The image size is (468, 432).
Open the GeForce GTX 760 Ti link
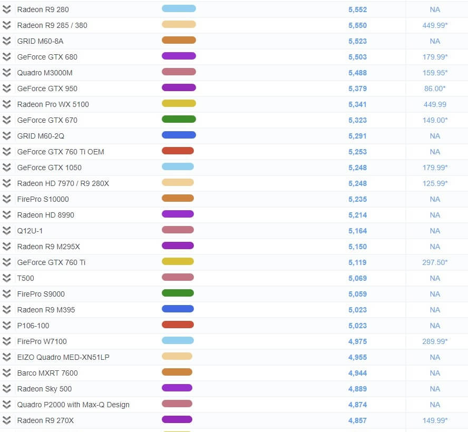[51, 262]
